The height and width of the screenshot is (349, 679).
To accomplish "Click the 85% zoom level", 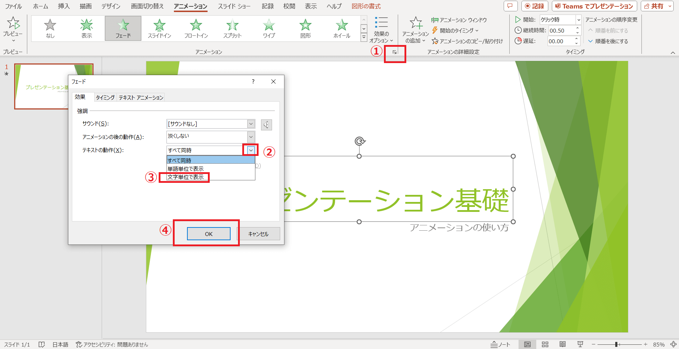I will tap(659, 344).
